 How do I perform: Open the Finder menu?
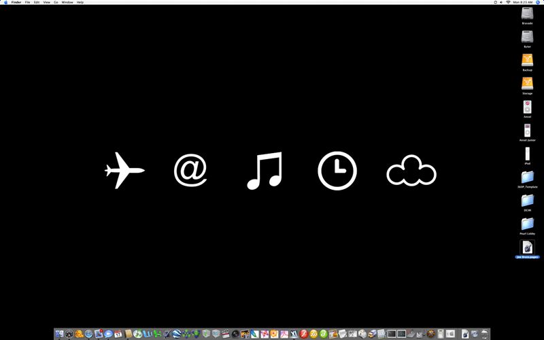coord(16,2)
